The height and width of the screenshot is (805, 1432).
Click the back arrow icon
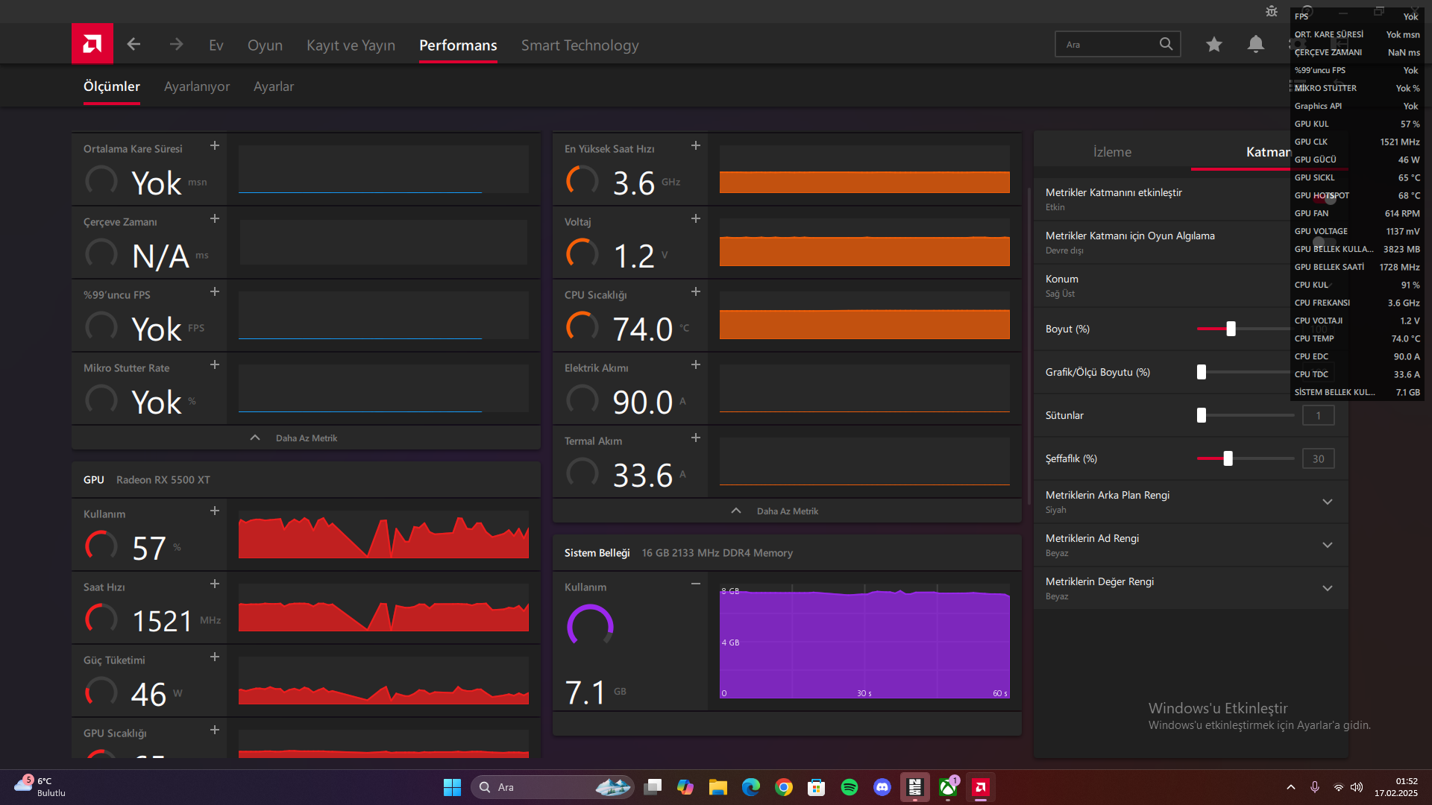click(134, 45)
